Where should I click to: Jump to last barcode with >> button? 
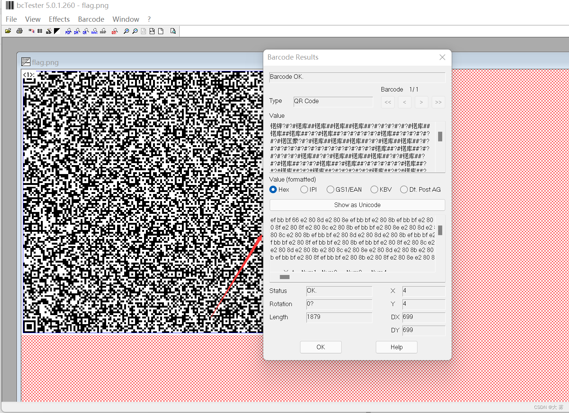coord(438,102)
